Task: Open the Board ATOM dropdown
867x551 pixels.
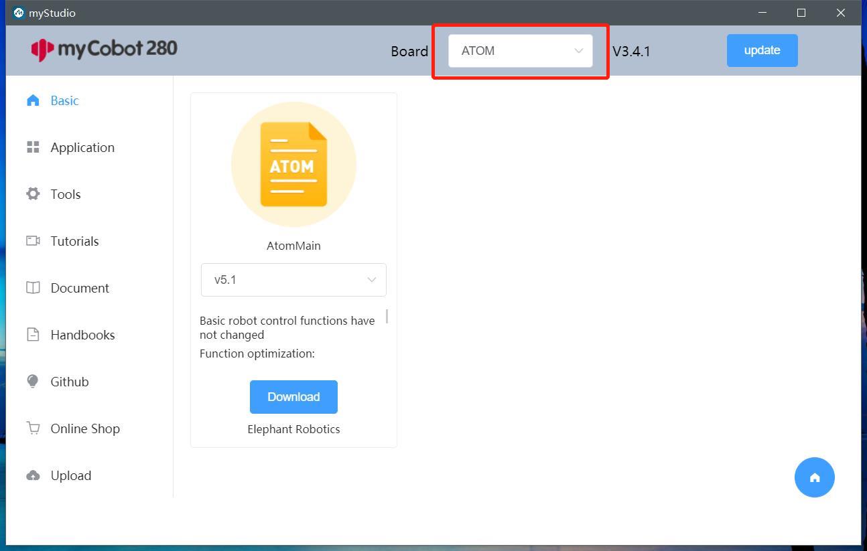Action: (519, 51)
